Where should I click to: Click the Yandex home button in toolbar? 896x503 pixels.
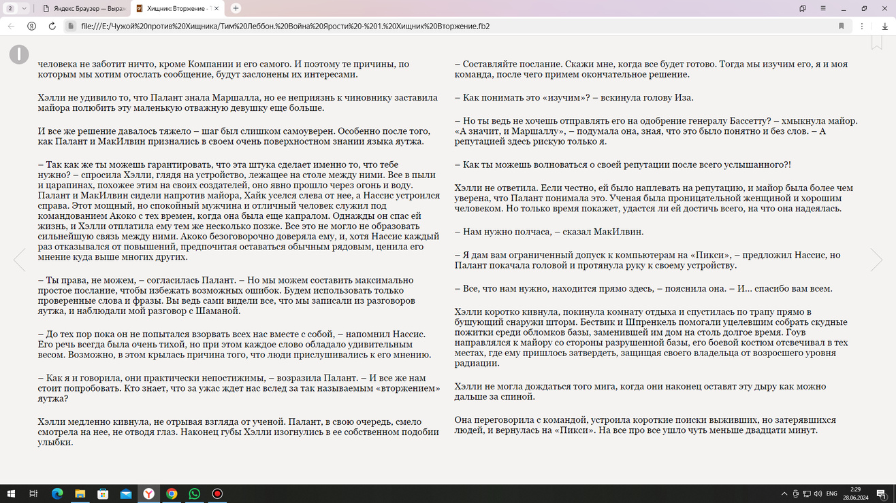31,26
